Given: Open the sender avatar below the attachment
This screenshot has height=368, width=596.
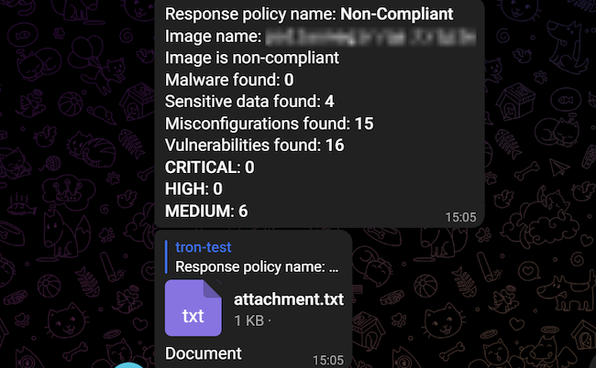Looking at the screenshot, I should click(x=131, y=364).
